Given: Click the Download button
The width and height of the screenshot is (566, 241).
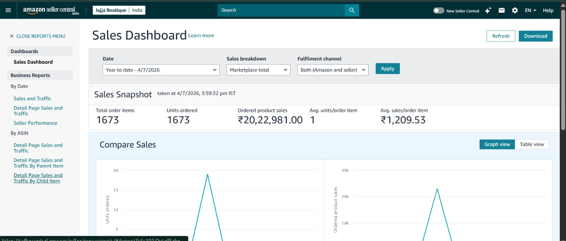Looking at the screenshot, I should coord(536,36).
